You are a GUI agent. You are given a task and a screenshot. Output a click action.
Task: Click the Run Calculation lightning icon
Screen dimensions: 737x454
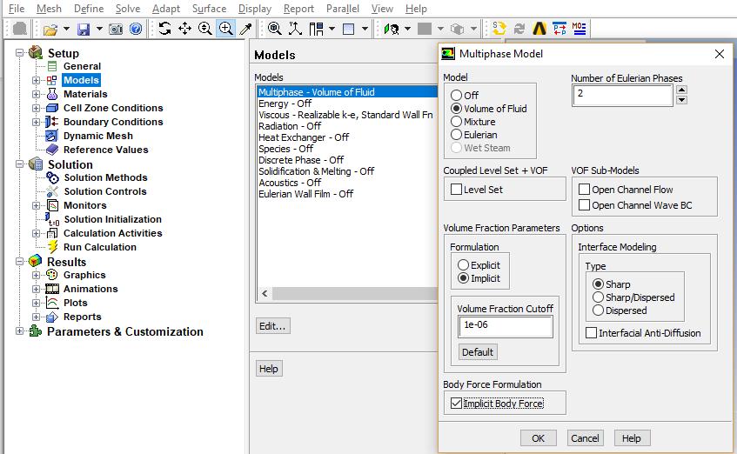(52, 247)
